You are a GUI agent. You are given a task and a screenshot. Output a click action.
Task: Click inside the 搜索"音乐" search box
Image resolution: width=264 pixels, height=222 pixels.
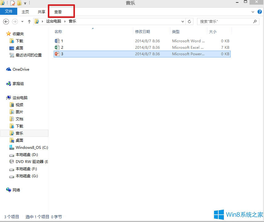(225, 21)
